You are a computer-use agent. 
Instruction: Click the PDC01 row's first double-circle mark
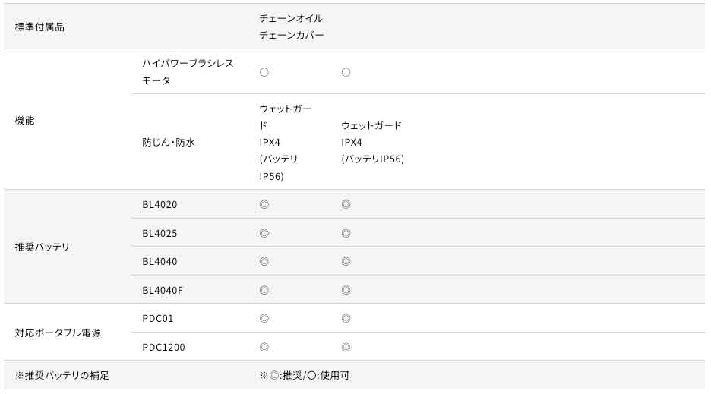(264, 318)
